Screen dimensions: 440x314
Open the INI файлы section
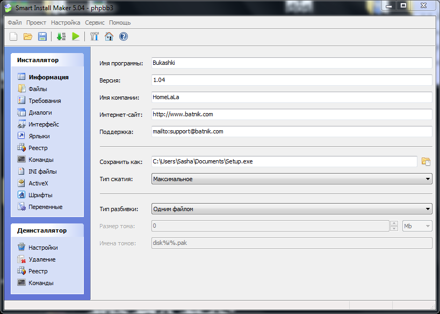pyautogui.click(x=37, y=171)
